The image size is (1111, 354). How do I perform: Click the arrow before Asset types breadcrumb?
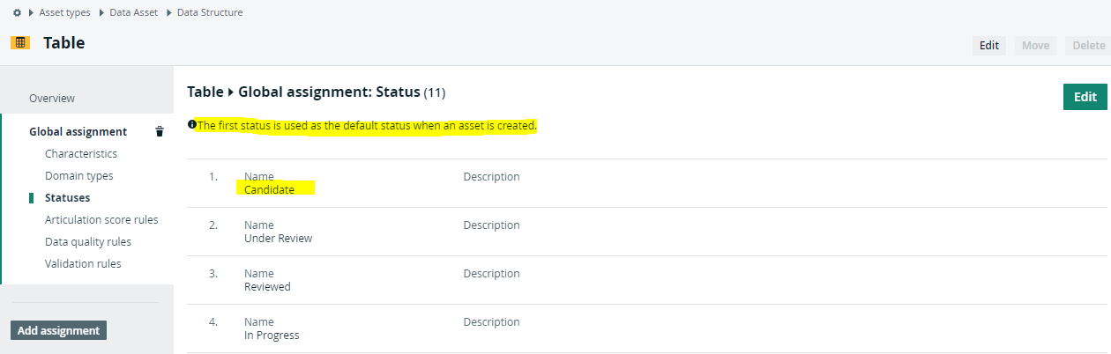(x=31, y=13)
